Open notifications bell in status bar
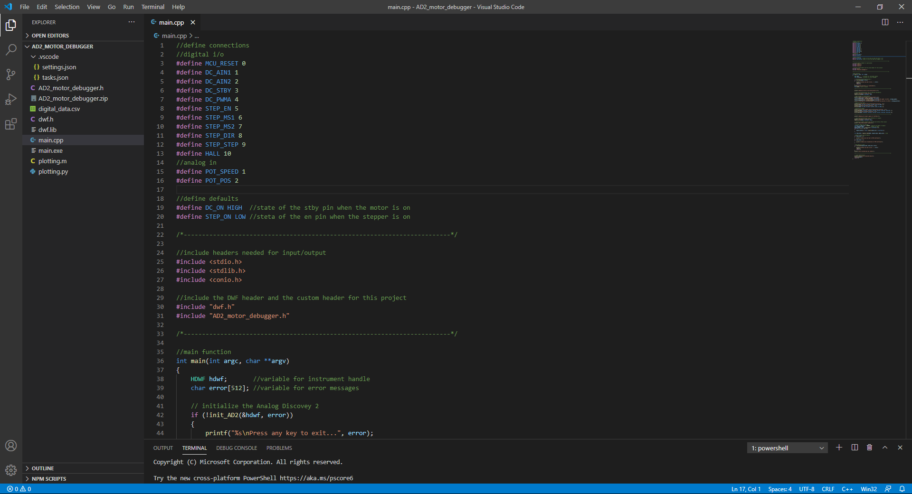 tap(902, 489)
